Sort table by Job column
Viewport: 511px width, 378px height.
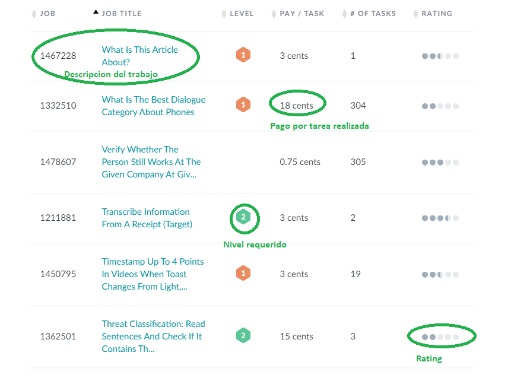[47, 13]
